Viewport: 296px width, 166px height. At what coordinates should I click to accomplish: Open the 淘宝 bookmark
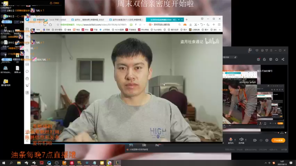77,30
